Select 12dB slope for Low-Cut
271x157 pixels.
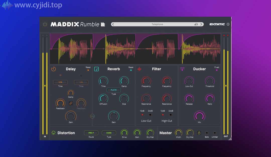(x=142, y=115)
